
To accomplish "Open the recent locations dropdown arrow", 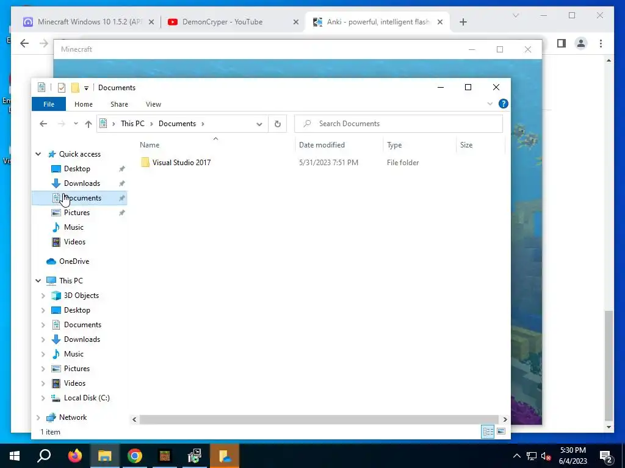I will (76, 124).
